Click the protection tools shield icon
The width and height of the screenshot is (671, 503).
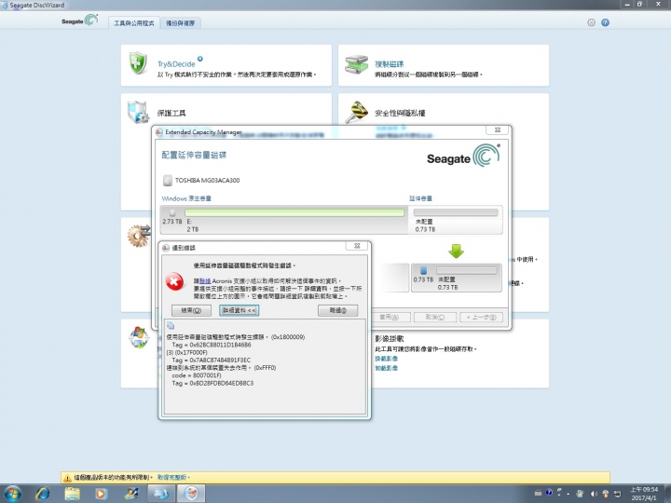click(x=138, y=112)
